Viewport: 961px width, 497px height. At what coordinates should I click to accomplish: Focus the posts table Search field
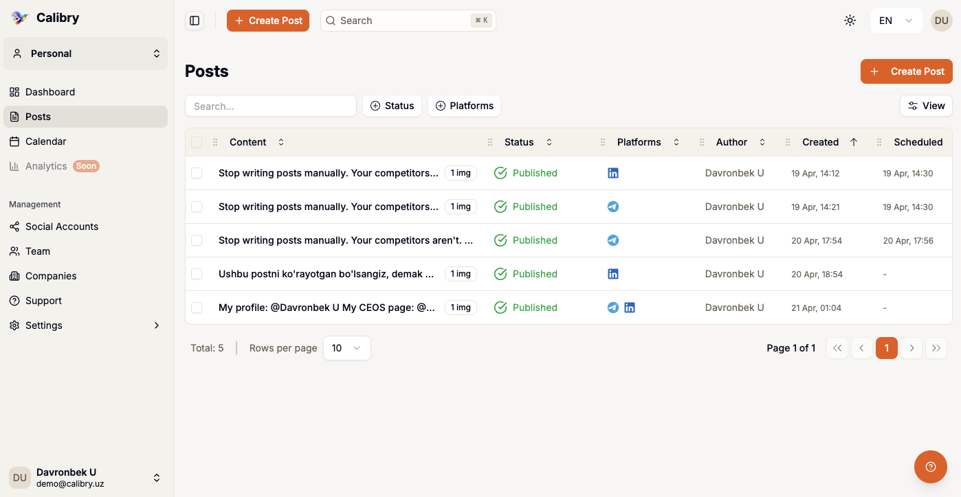pyautogui.click(x=271, y=106)
